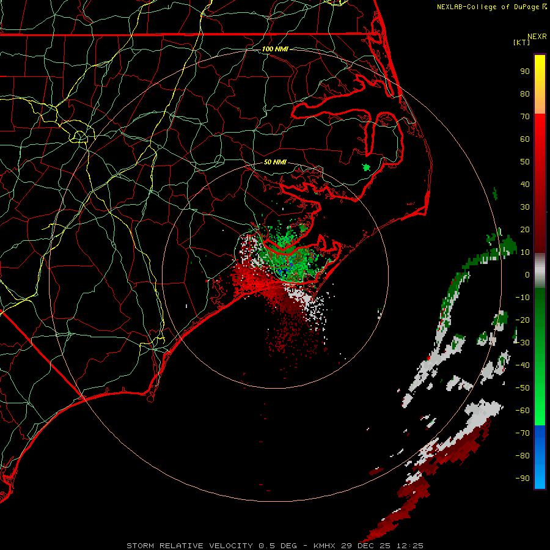
Task: Click the positive 80 knot scale value
Action: click(x=525, y=94)
